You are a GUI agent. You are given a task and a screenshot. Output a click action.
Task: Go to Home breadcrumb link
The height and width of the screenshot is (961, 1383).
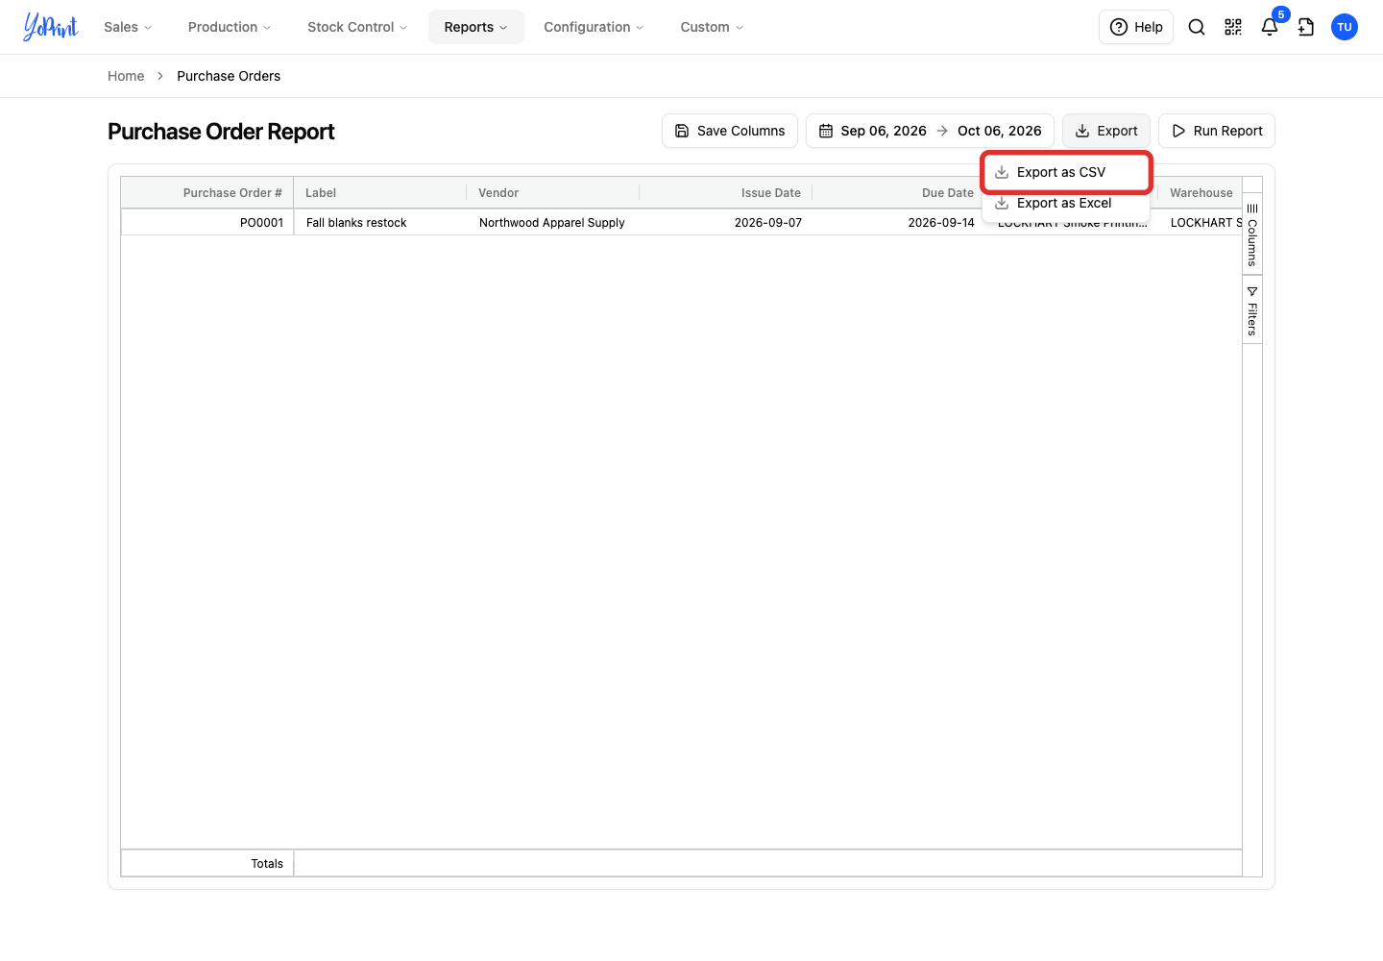coord(126,76)
